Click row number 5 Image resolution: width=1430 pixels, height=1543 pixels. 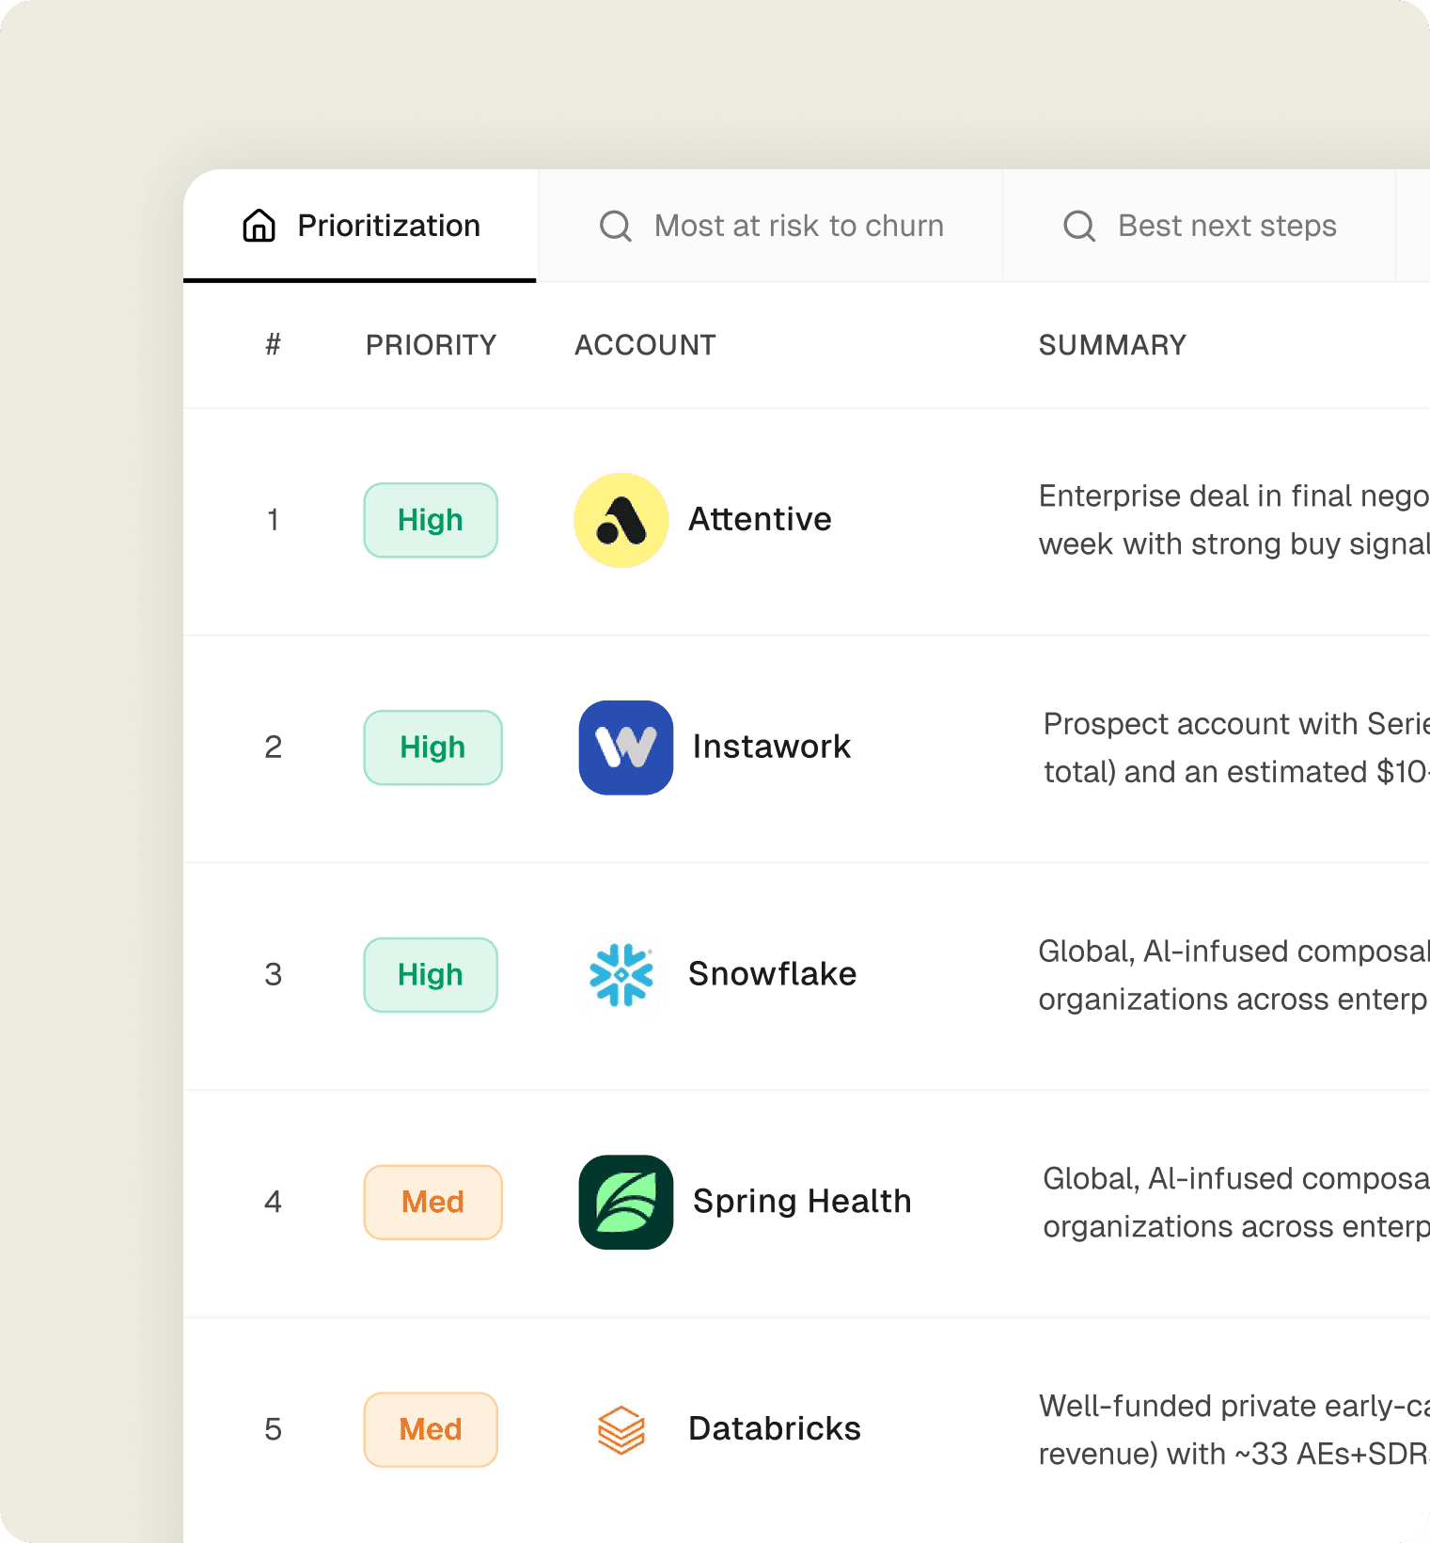pyautogui.click(x=273, y=1430)
